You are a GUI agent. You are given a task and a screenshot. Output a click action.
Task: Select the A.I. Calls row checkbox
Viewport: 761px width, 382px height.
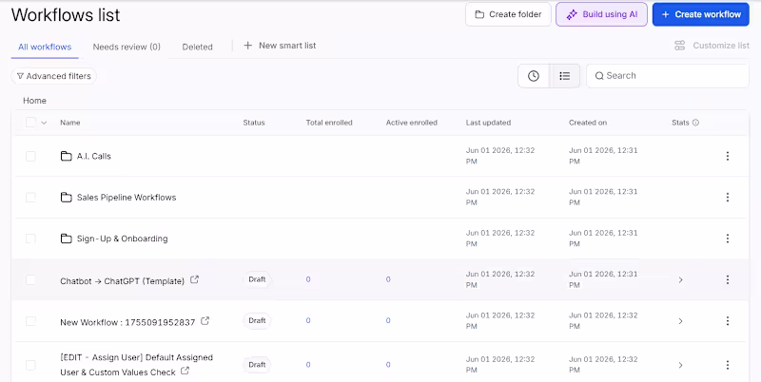pos(30,156)
